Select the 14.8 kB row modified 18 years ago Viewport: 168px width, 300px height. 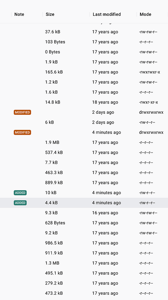click(x=84, y=102)
